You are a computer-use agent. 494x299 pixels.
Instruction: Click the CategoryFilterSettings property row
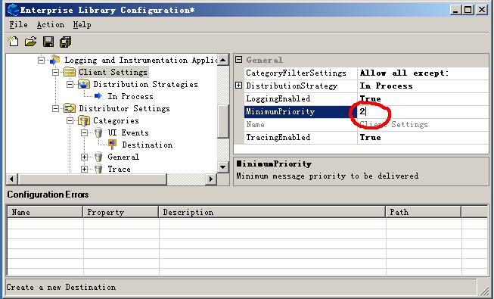[366, 73]
